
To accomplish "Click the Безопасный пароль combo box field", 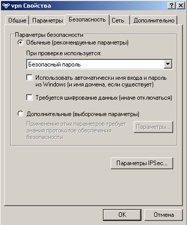I will pyautogui.click(x=99, y=64).
